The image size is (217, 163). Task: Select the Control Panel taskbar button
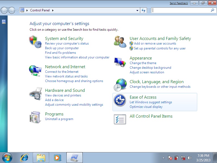75,158
